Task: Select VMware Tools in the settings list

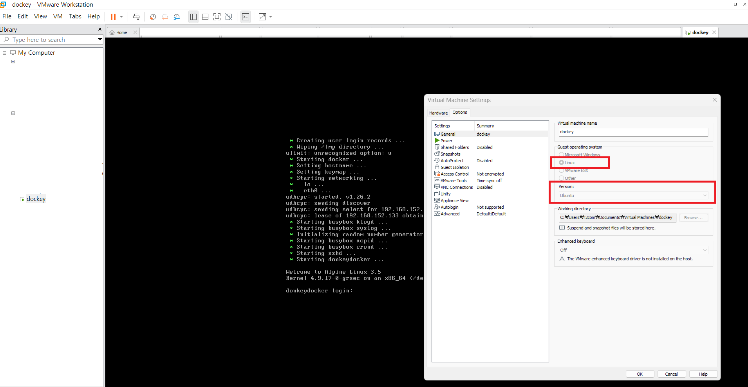Action: [x=490, y=181]
